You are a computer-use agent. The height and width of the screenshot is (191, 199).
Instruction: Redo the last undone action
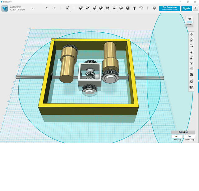[54, 8]
